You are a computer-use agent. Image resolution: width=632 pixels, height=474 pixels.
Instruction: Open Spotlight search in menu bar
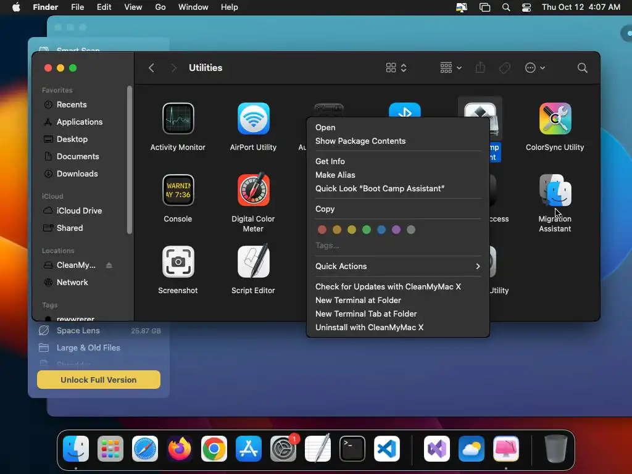(506, 7)
